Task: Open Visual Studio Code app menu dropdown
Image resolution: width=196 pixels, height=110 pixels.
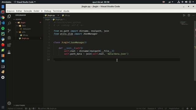Action: (24, 2)
